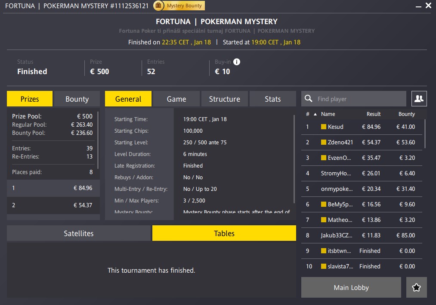
Task: Select player onmypoke... in the list
Action: coord(362,189)
